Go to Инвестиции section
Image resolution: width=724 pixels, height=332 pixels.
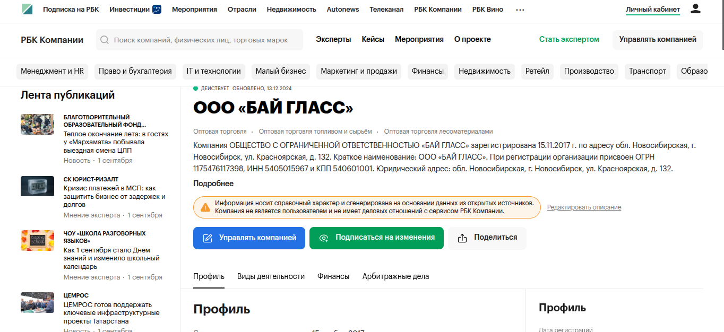click(129, 10)
